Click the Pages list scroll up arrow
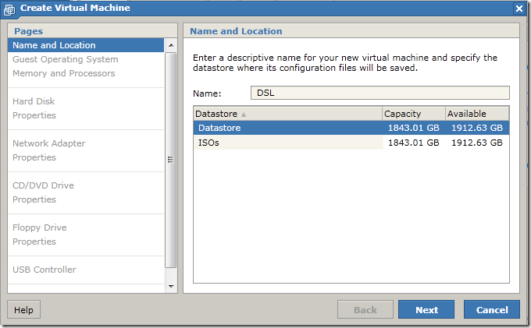This screenshot has height=328, width=531. 171,45
